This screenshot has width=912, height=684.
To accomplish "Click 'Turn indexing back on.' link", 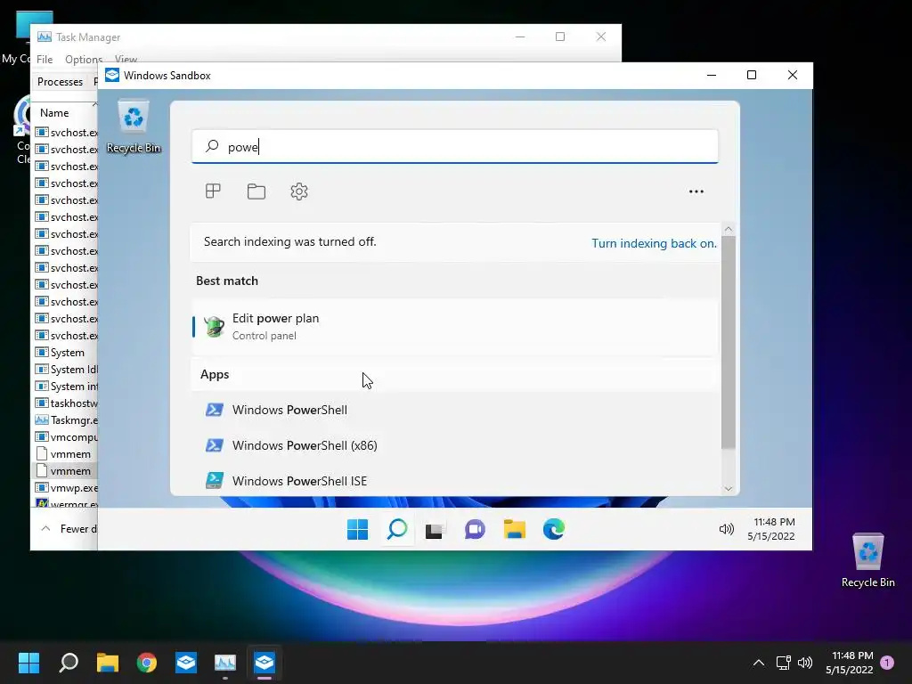I will [654, 244].
